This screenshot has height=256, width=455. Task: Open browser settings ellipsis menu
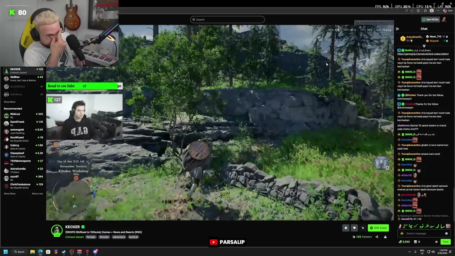click(438, 11)
